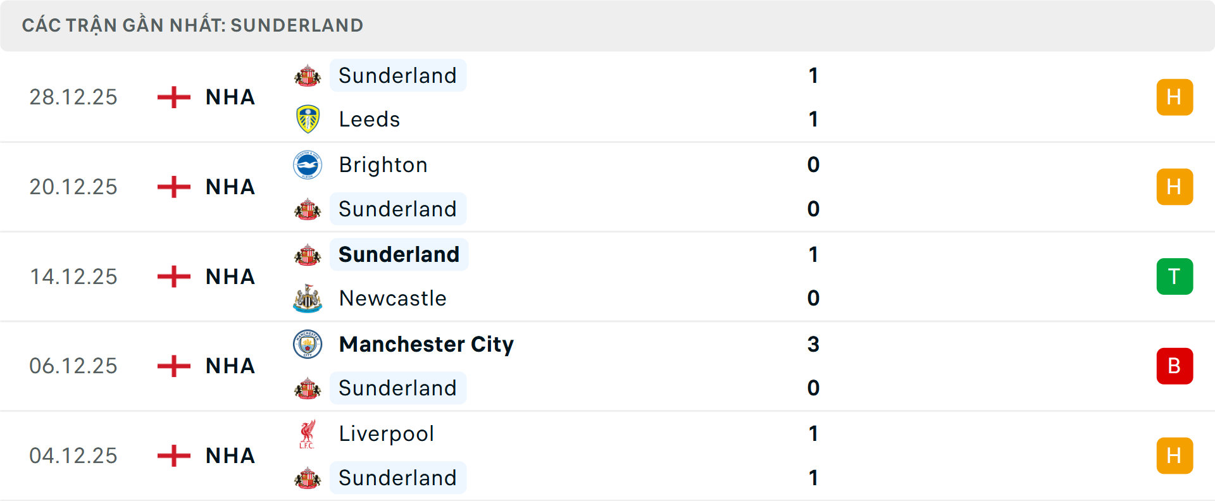Viewport: 1215px width, 501px height.
Task: Click the date 20.12.25
Action: 73,187
